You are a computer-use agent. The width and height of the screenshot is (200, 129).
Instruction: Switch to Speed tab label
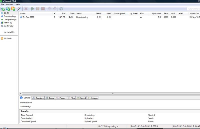tap(83, 98)
